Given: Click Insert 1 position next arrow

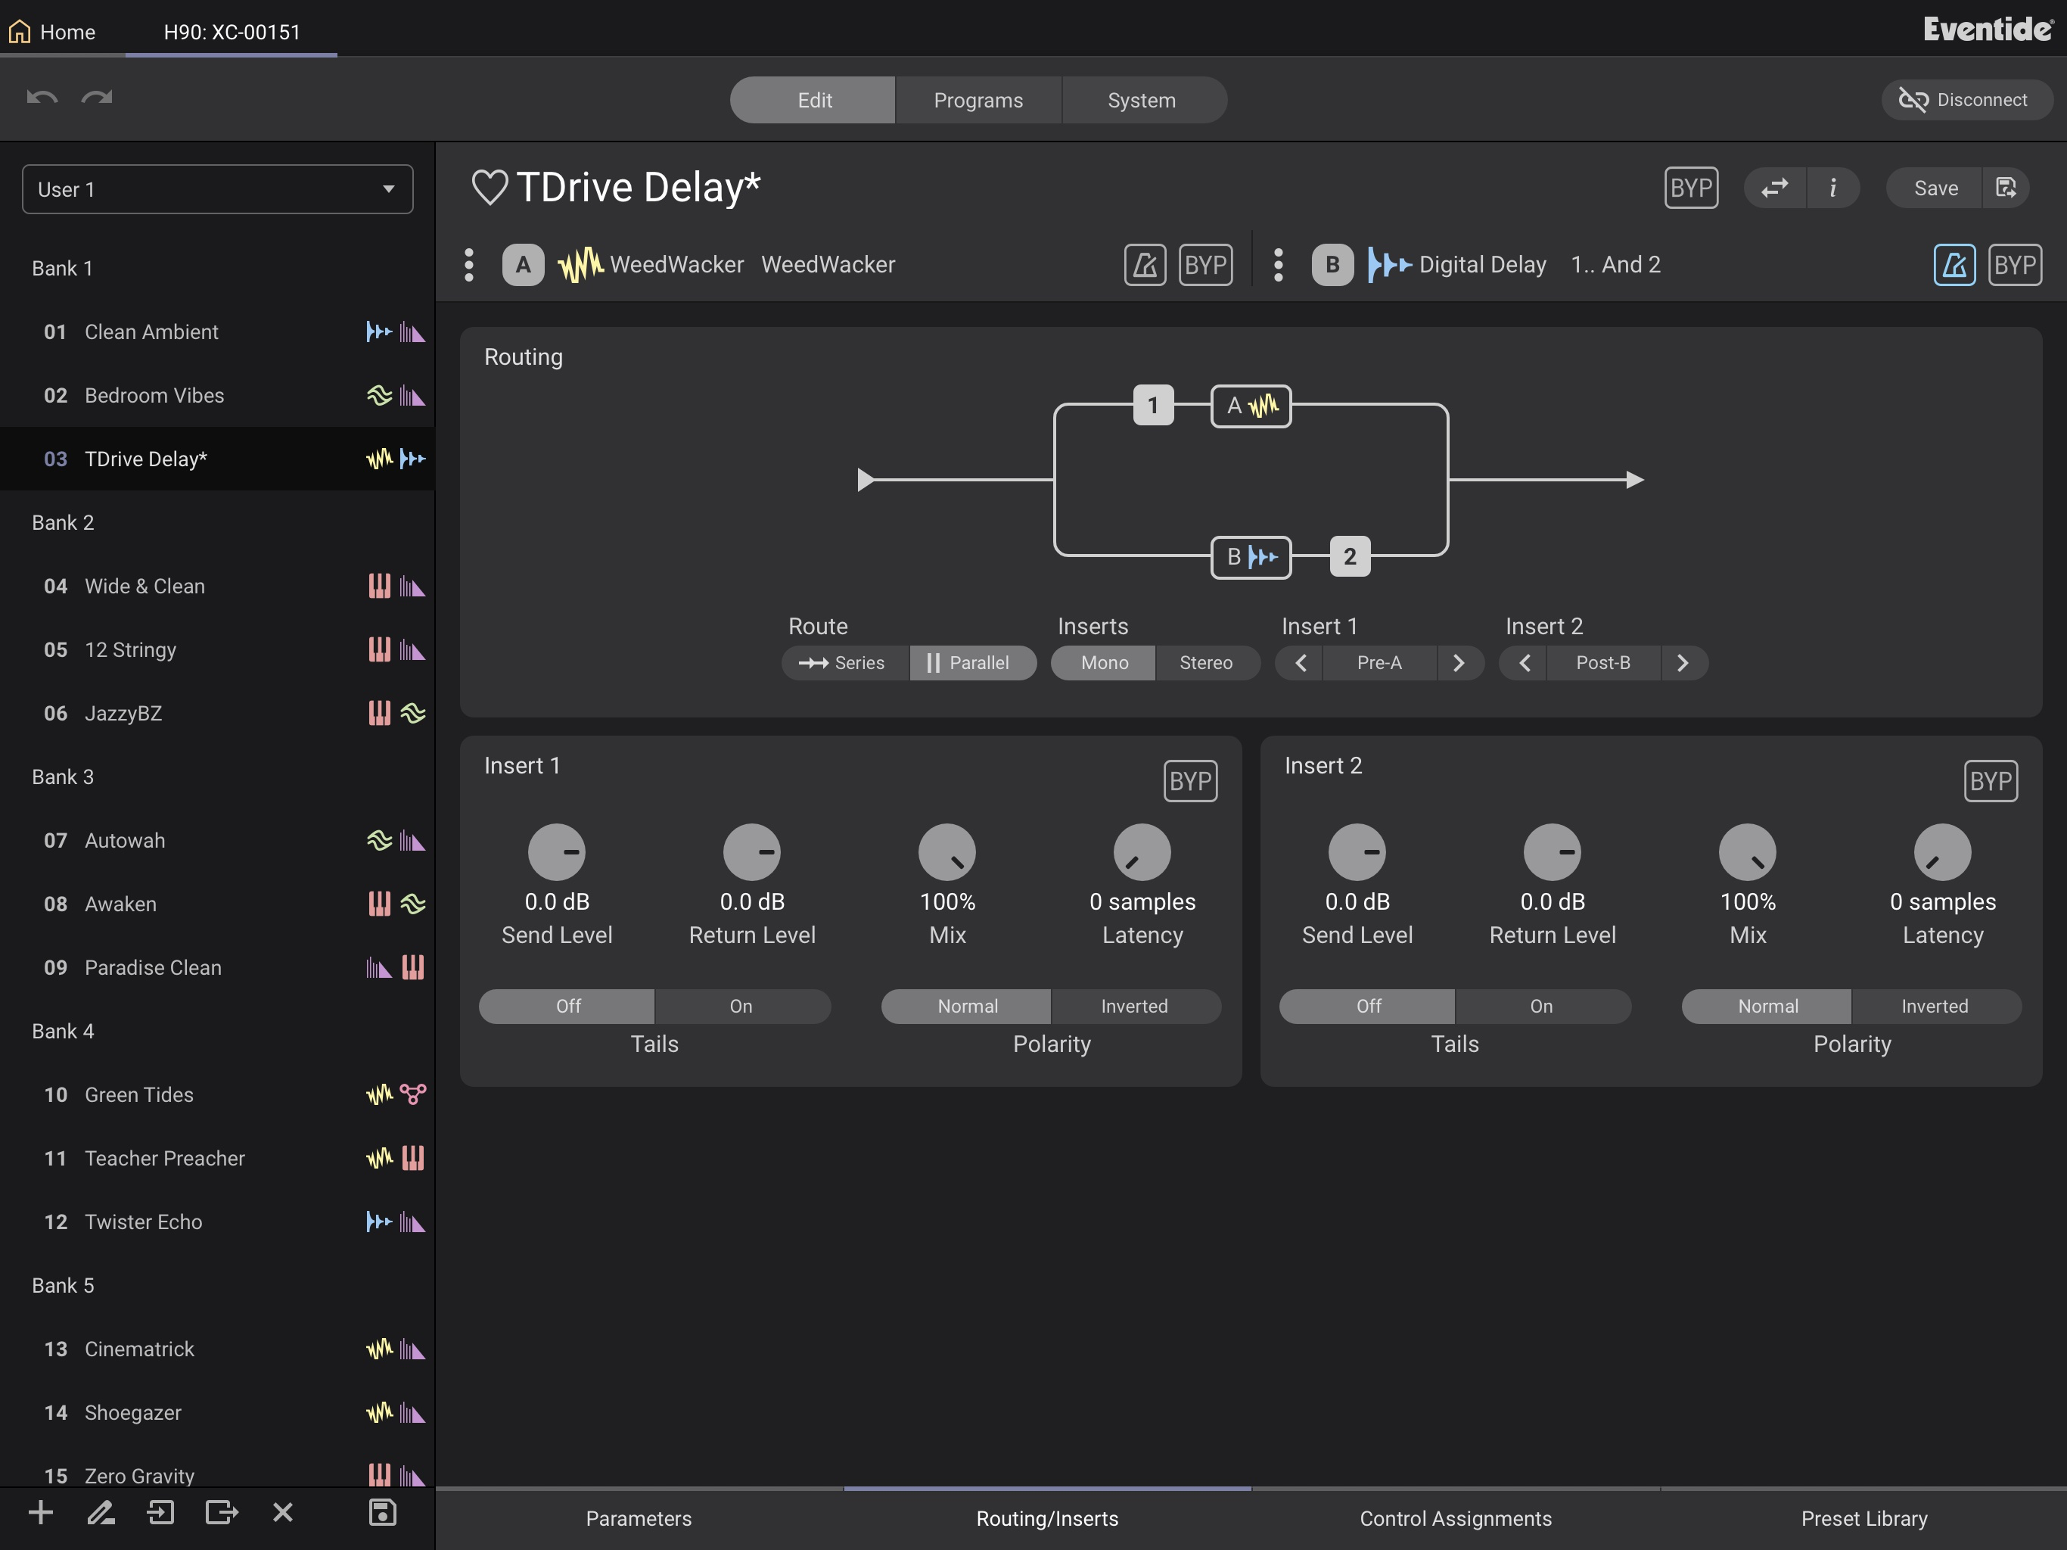Looking at the screenshot, I should pos(1459,663).
